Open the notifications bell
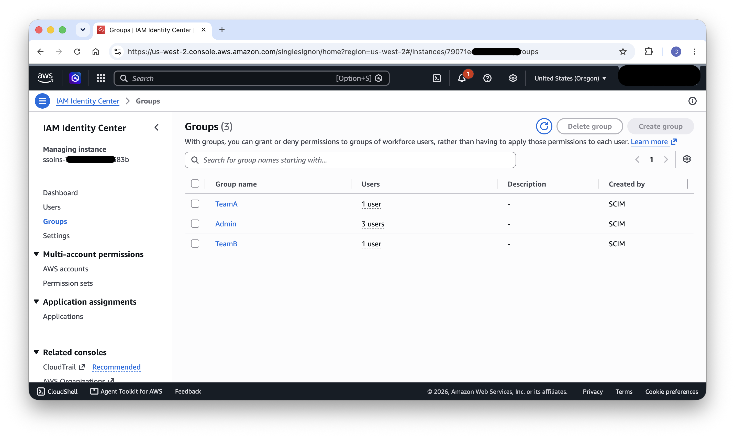This screenshot has width=735, height=438. tap(462, 78)
